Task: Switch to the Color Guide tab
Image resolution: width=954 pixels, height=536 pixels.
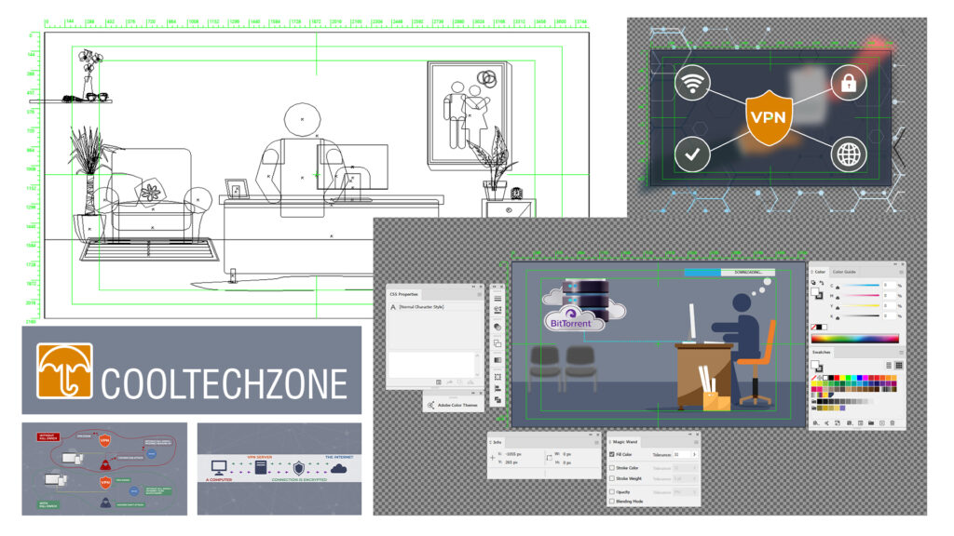Action: pos(844,272)
